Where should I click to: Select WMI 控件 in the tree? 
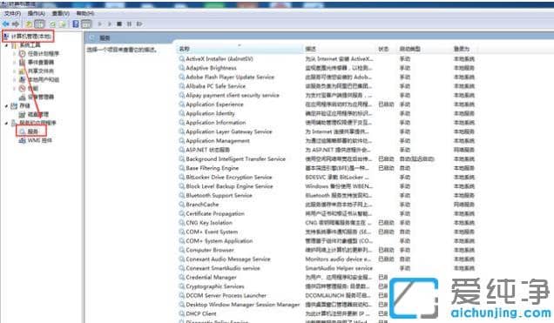click(39, 140)
